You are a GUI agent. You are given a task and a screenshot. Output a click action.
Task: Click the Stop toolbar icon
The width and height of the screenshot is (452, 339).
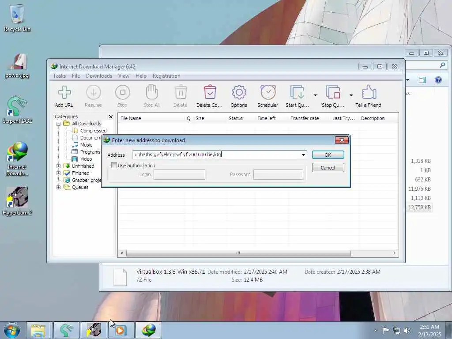tap(123, 93)
